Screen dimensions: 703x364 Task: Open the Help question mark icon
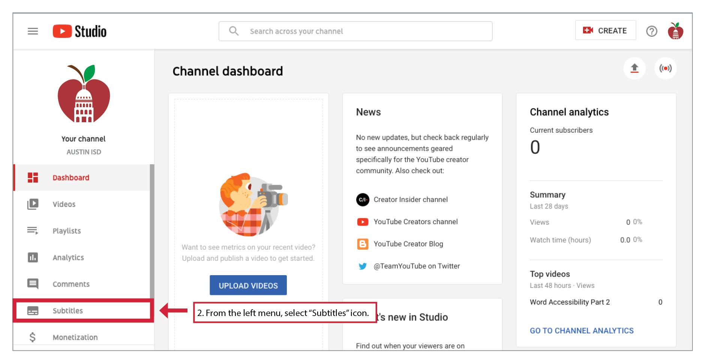tap(652, 31)
